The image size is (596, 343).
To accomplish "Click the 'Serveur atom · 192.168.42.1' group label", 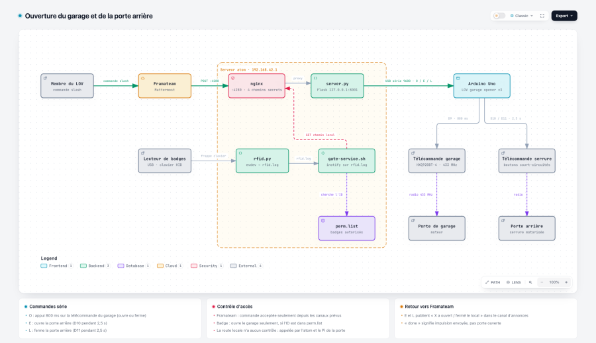I will point(248,70).
